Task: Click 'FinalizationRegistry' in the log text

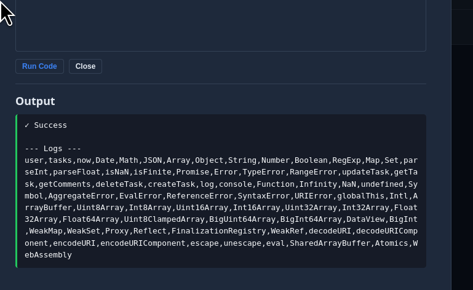Action: (x=219, y=231)
